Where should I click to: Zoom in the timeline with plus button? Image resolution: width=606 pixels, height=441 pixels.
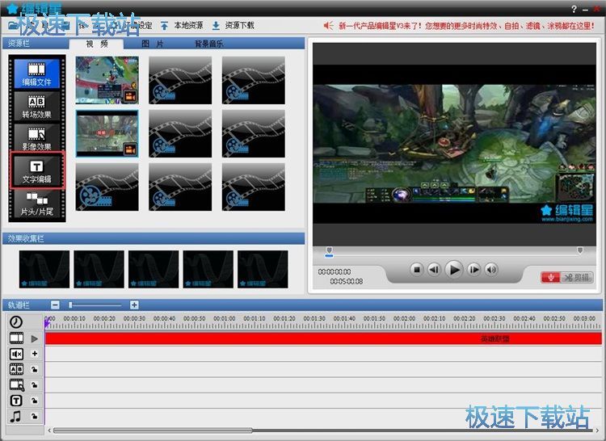(134, 304)
